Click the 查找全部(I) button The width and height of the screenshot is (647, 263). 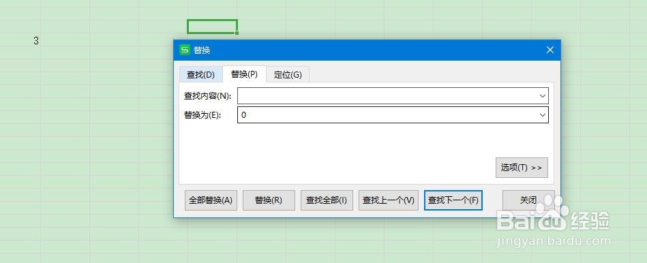coord(327,200)
